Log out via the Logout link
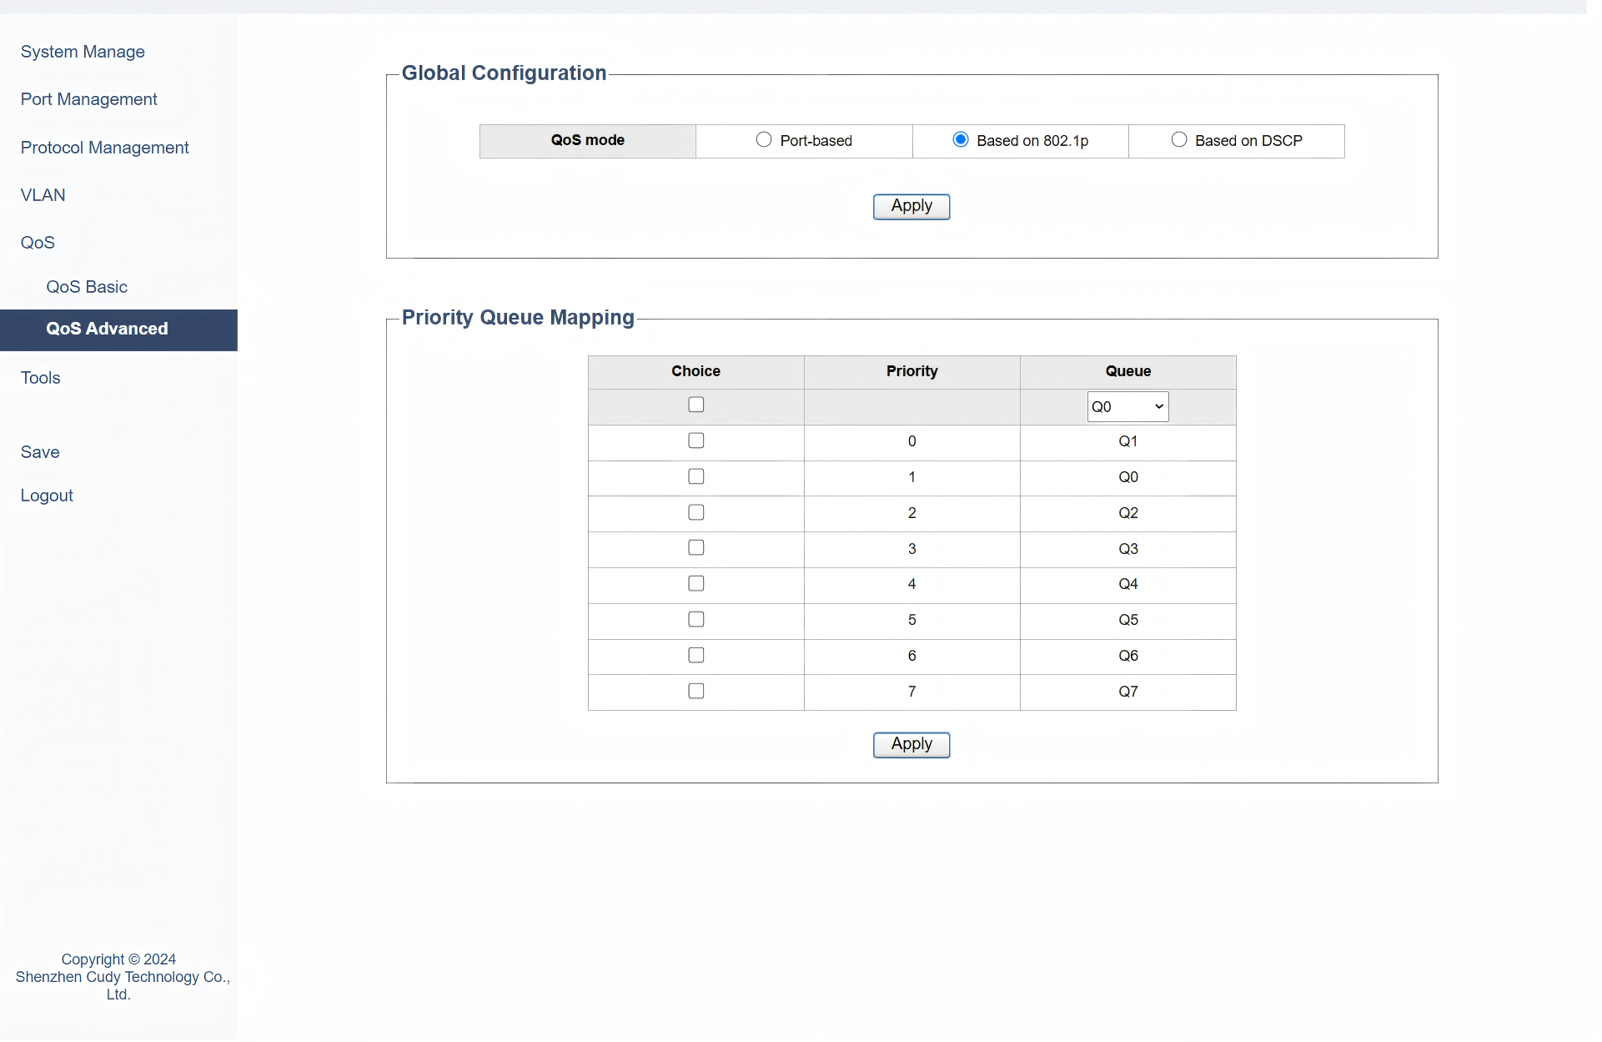The image size is (1602, 1042). 47,496
